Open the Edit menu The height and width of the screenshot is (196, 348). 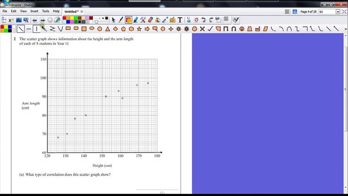(x=14, y=11)
